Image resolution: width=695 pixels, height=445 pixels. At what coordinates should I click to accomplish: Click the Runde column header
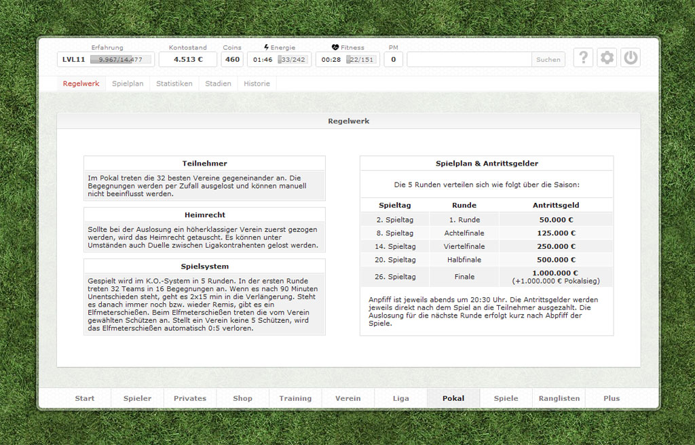[464, 206]
